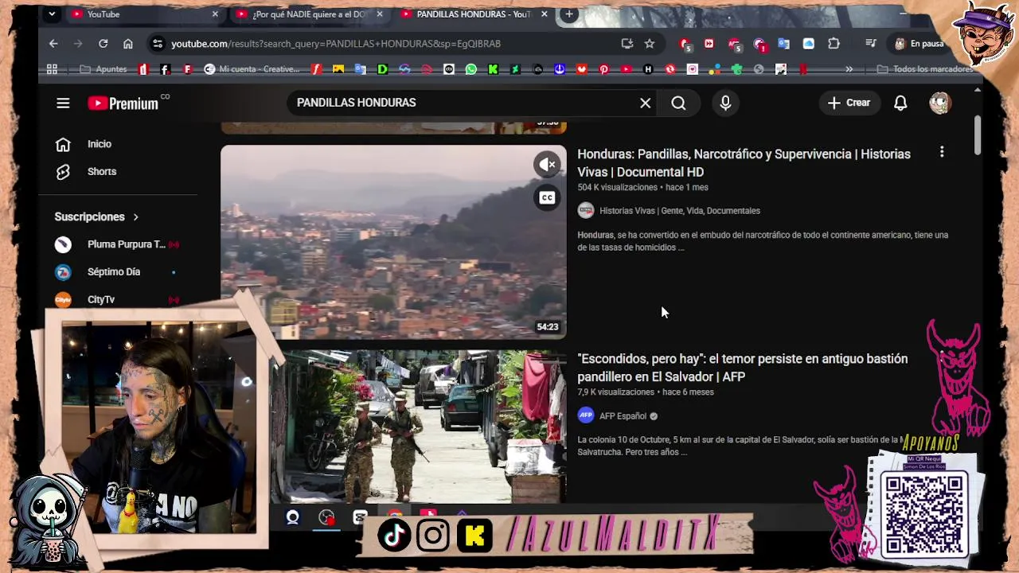The height and width of the screenshot is (573, 1019).
Task: Bookmark this page with the star
Action: point(650,44)
